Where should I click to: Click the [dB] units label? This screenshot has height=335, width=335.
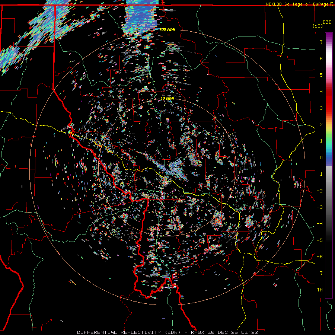pos(318,26)
